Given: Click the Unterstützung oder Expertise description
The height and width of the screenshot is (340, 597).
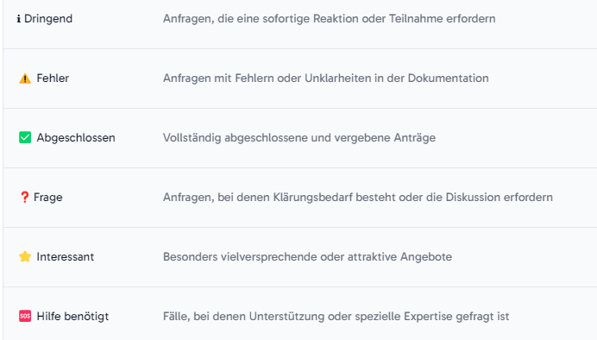Looking at the screenshot, I should pyautogui.click(x=336, y=316).
